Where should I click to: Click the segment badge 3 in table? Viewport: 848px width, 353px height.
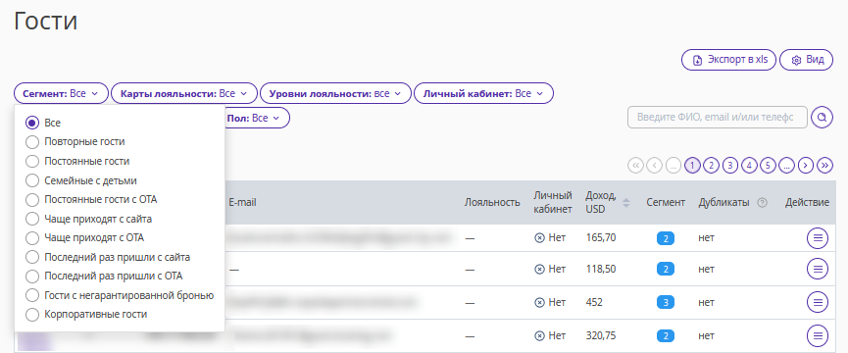click(666, 302)
